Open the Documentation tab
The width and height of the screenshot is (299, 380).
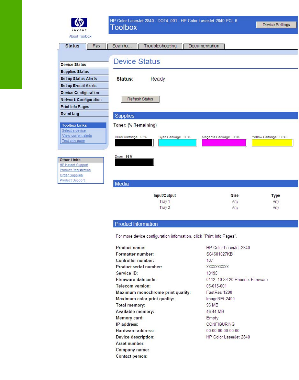pos(204,46)
